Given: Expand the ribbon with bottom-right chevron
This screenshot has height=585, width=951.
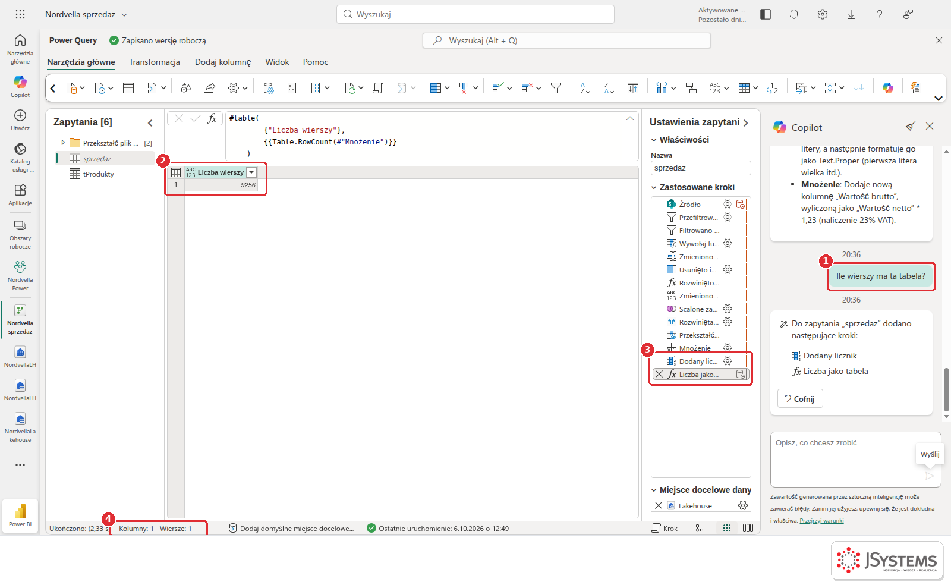Looking at the screenshot, I should 939,98.
